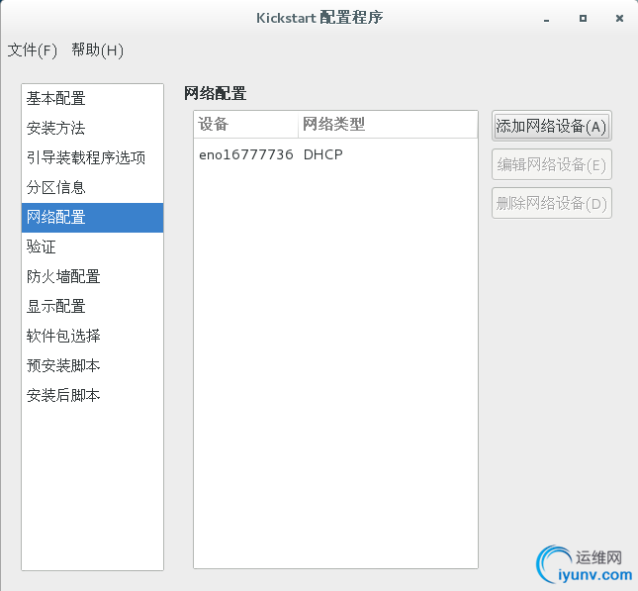Screen dimensions: 638x591
Task: Open 分区信息 section
Action: 92,188
